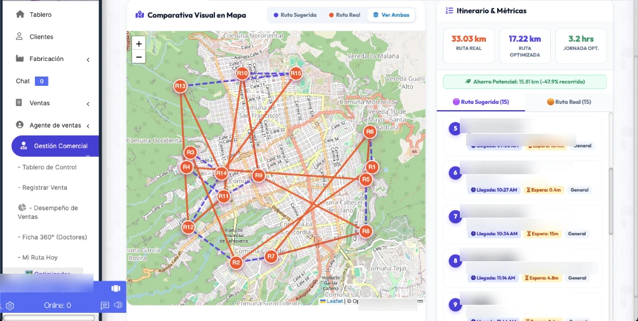Open the Tablero home icon

click(20, 14)
